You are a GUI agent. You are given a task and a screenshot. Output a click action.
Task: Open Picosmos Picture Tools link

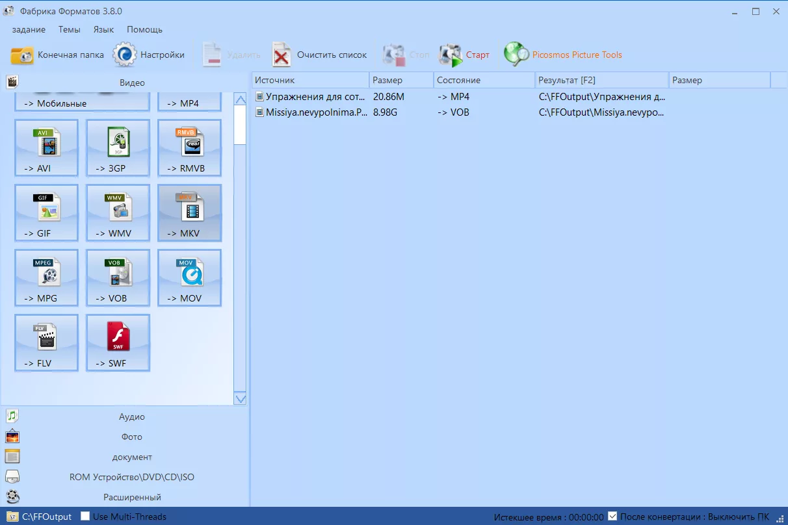(x=563, y=55)
